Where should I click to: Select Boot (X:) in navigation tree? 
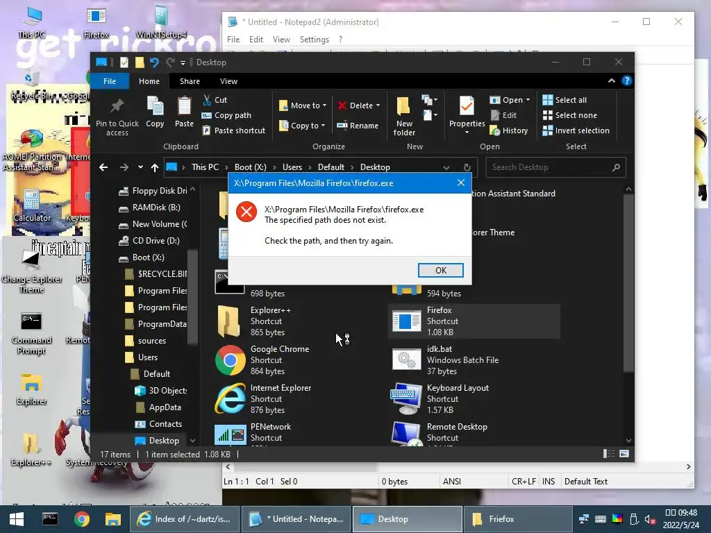point(148,257)
